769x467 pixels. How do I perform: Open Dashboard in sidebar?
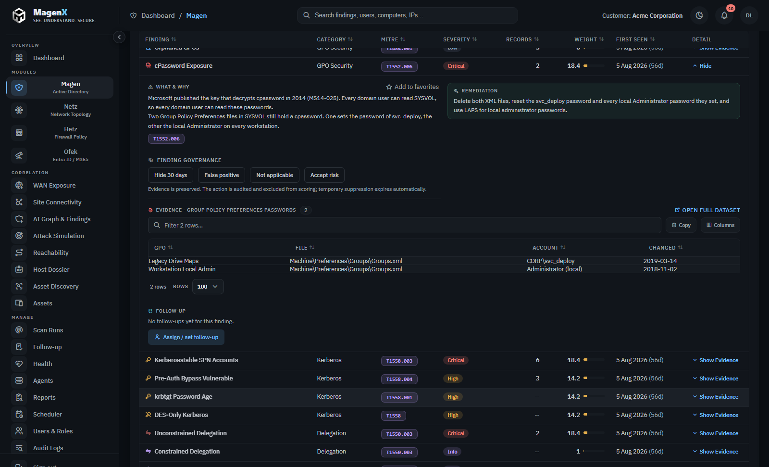[60, 58]
